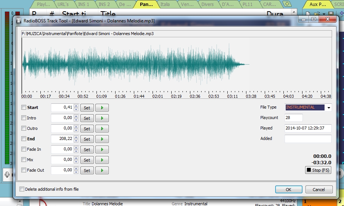Play from the Intro marker position
The image size is (344, 206).
coord(102,118)
